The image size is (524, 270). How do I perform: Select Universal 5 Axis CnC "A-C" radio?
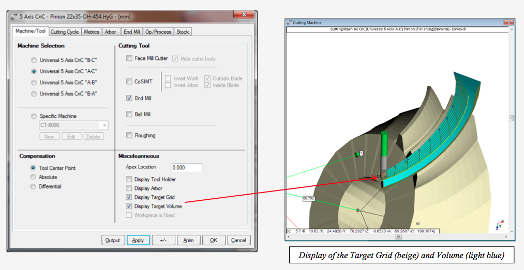(34, 71)
